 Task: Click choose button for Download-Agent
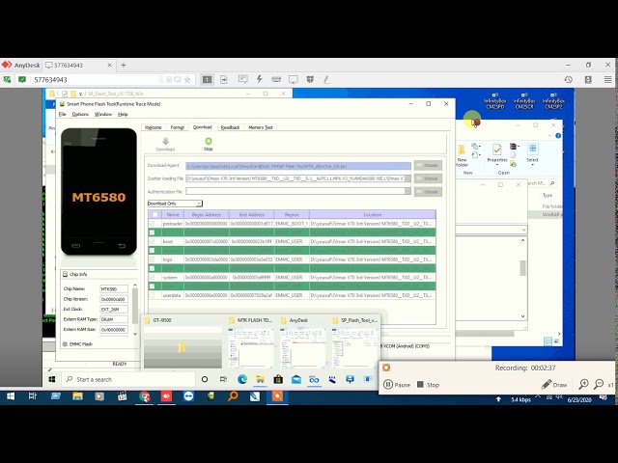click(428, 165)
